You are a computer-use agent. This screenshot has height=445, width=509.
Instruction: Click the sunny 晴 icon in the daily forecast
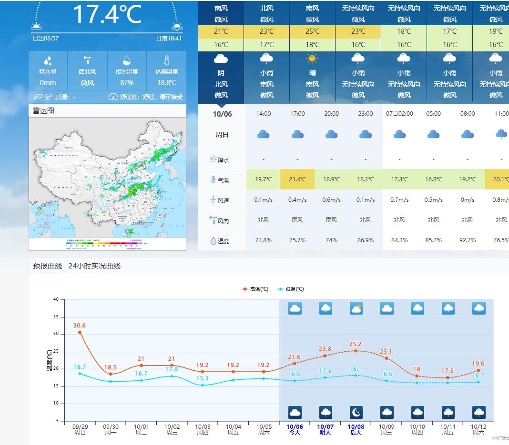[x=312, y=59]
